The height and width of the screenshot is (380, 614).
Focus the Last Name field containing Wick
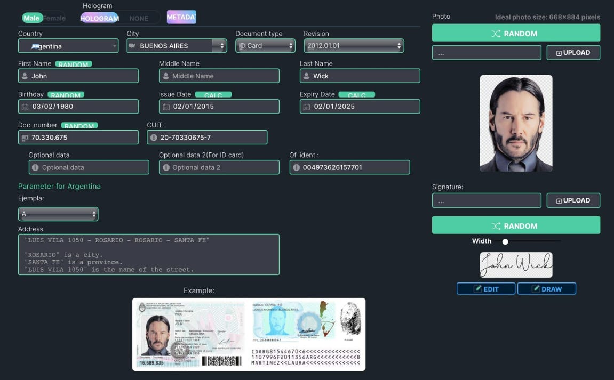point(360,76)
